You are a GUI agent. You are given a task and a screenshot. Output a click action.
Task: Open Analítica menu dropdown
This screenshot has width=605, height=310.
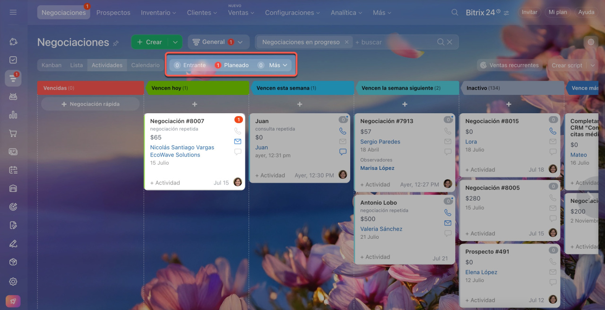click(347, 13)
